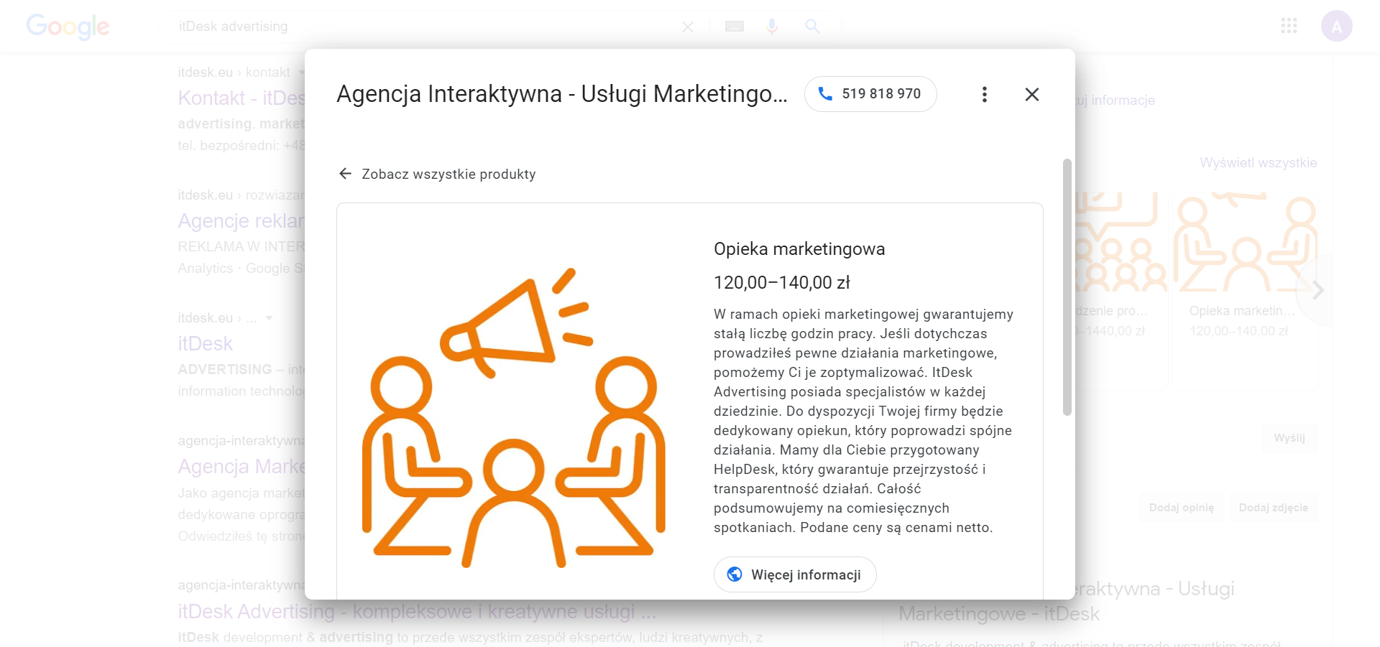Open 'itDesk Advertising - kompleksowe' result

click(417, 612)
